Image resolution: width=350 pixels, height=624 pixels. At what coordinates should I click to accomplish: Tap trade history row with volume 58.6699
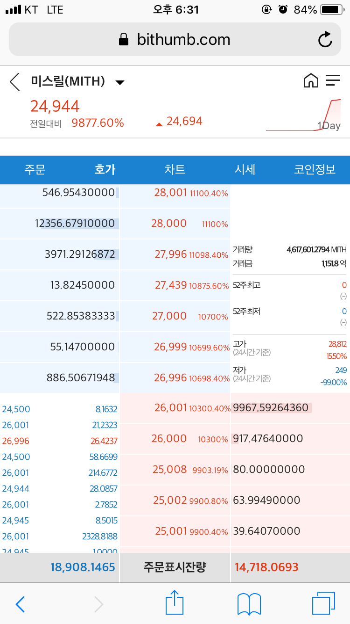(x=60, y=457)
